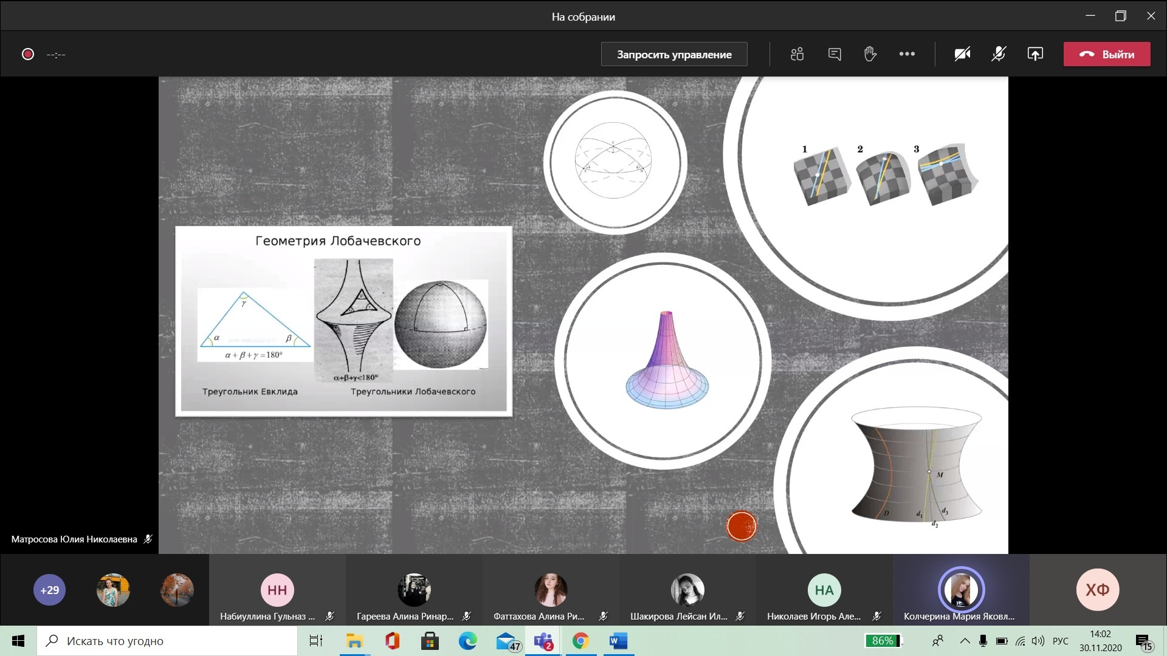Open more actions ellipsis menu

click(907, 54)
